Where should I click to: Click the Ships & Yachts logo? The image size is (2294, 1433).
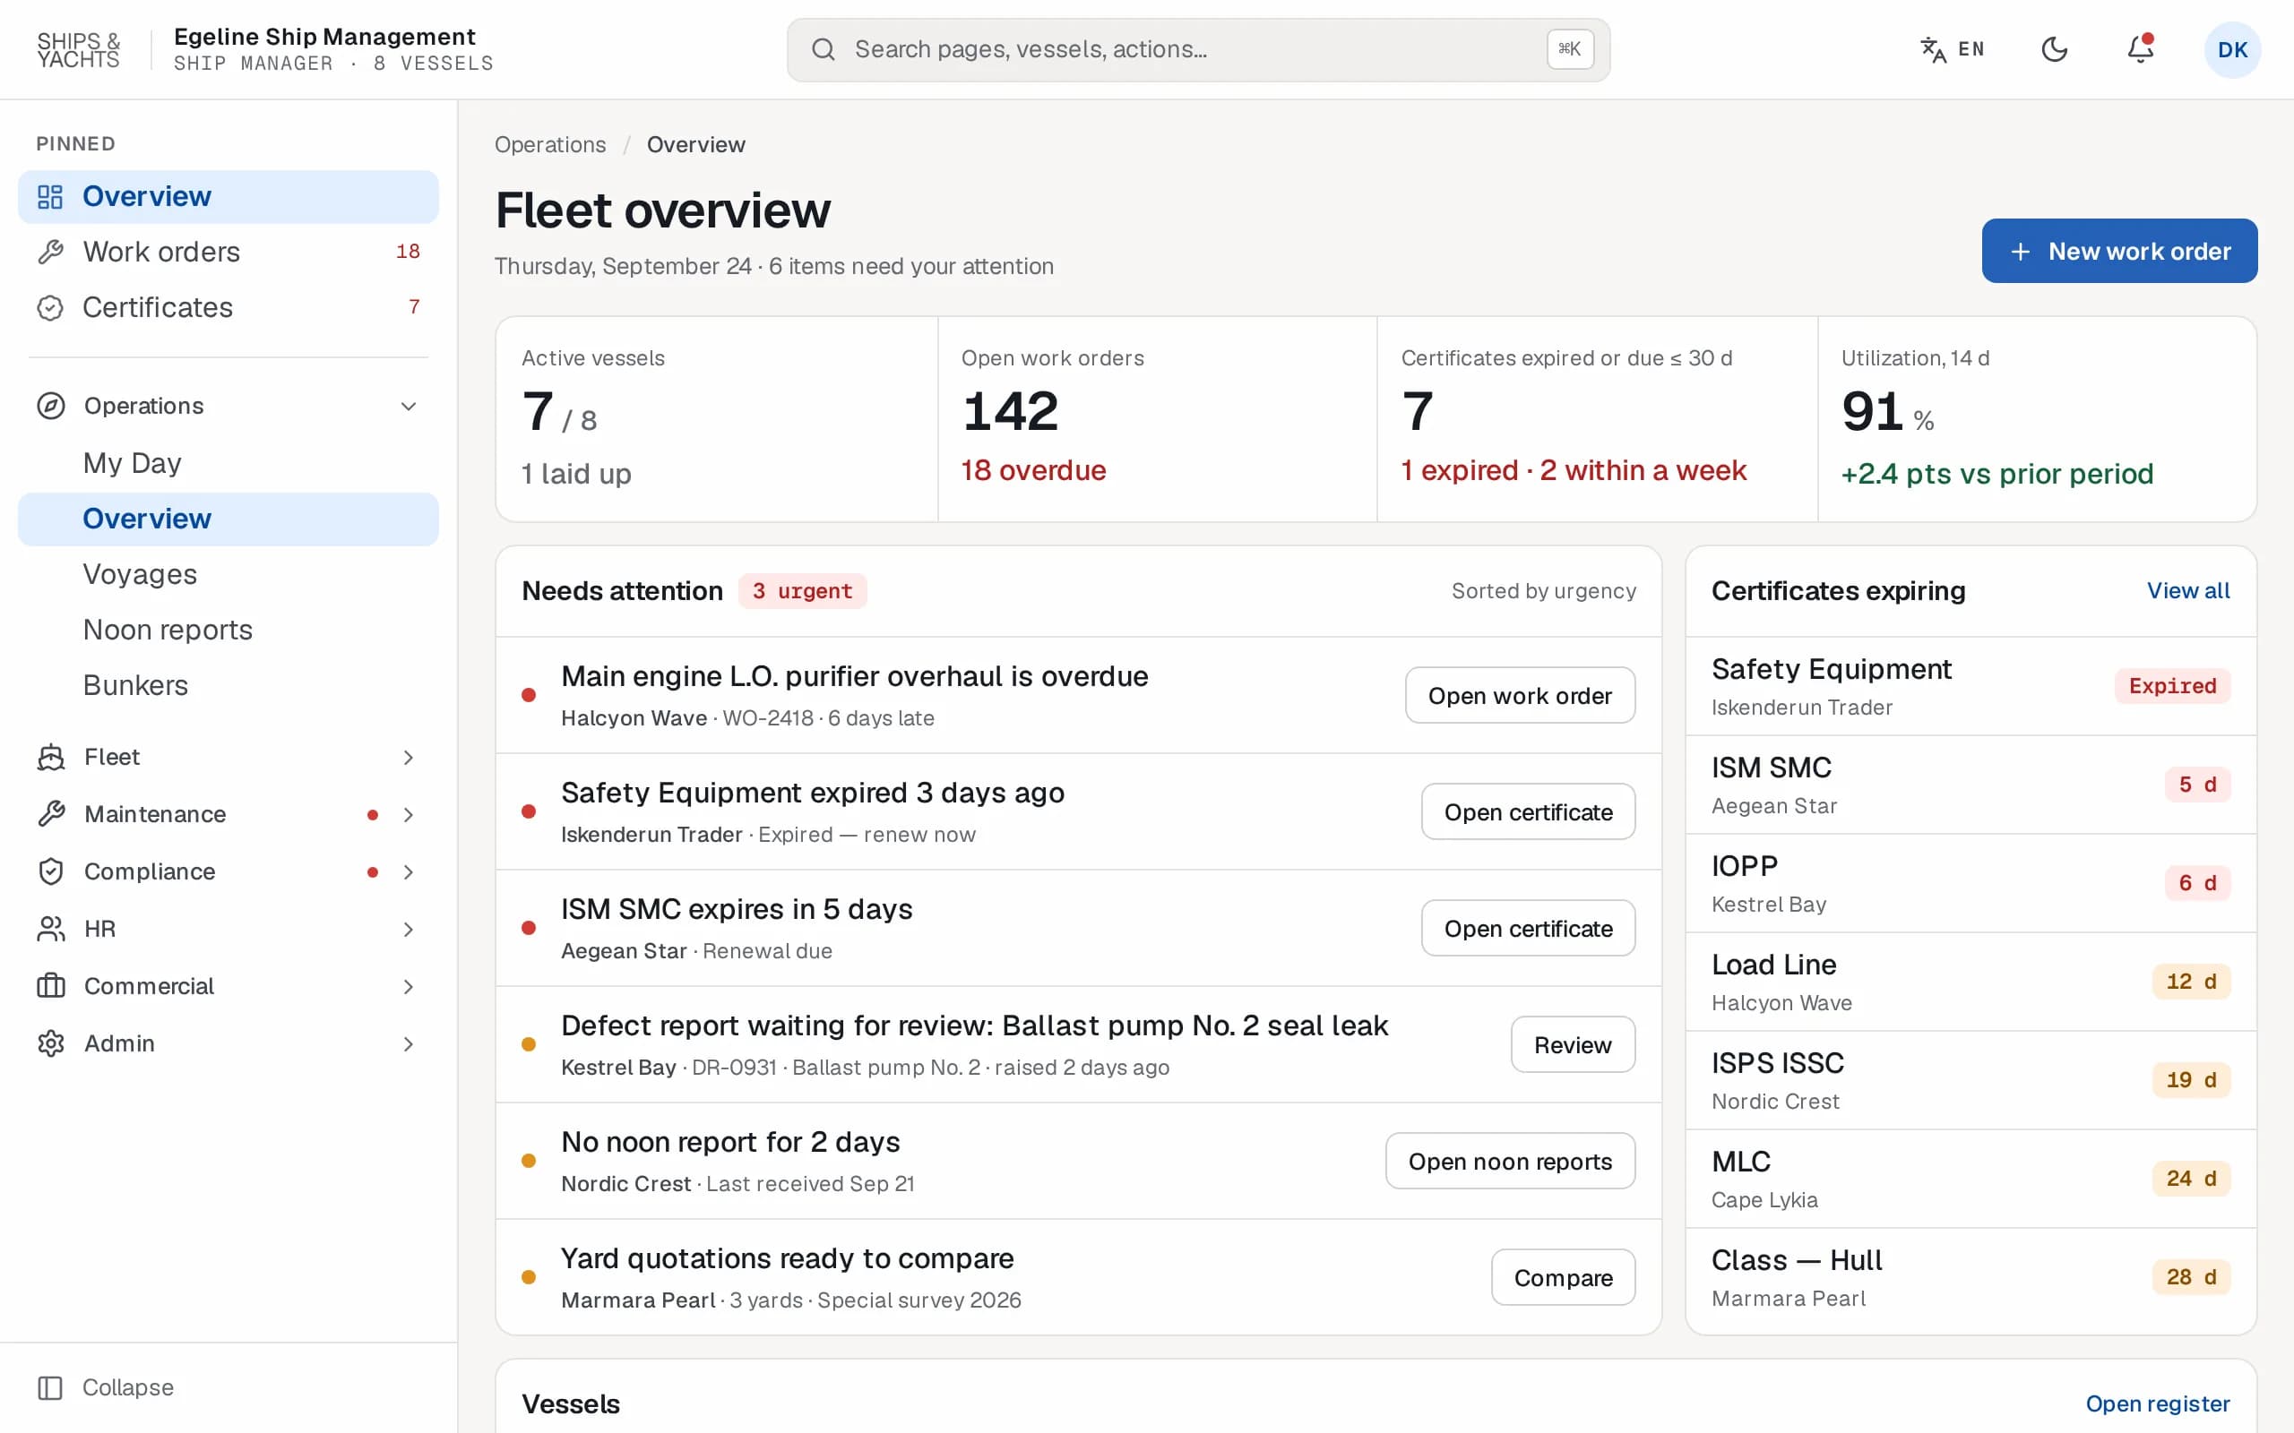(x=79, y=49)
